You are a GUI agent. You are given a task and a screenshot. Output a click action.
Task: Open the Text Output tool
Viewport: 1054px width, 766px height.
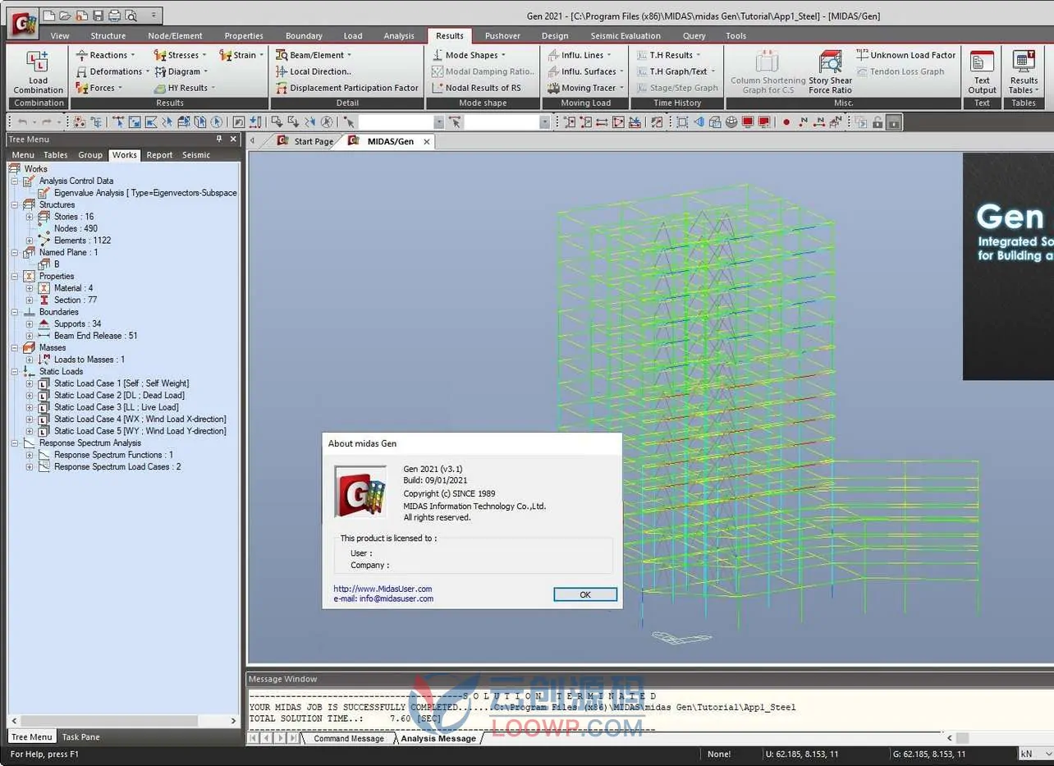click(982, 72)
